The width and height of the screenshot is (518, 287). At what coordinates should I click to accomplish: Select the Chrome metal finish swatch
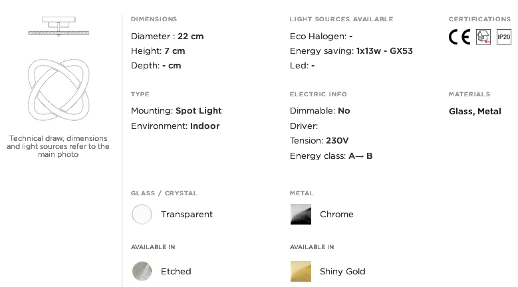(301, 215)
